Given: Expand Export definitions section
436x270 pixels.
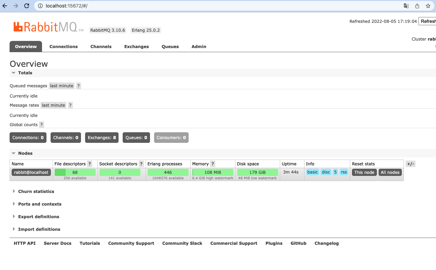Looking at the screenshot, I should coord(36,217).
